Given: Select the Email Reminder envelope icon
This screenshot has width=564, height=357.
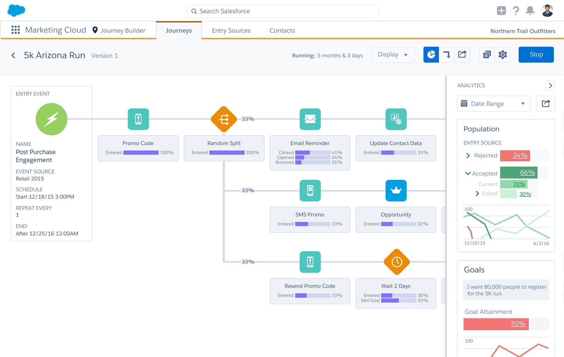Looking at the screenshot, I should (310, 119).
